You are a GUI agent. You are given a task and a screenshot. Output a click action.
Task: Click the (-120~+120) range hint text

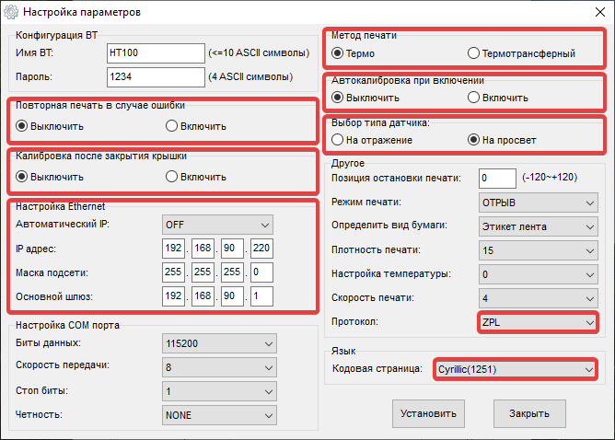click(x=550, y=178)
